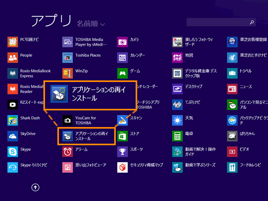Open the カレンダー calendar icon
The width and height of the screenshot is (268, 201).
point(122,57)
